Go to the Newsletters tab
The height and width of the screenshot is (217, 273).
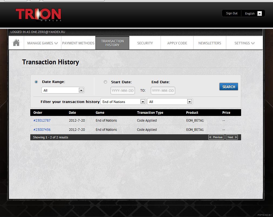tap(210, 43)
